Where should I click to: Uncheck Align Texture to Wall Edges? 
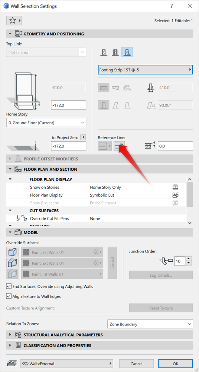[x=9, y=296]
